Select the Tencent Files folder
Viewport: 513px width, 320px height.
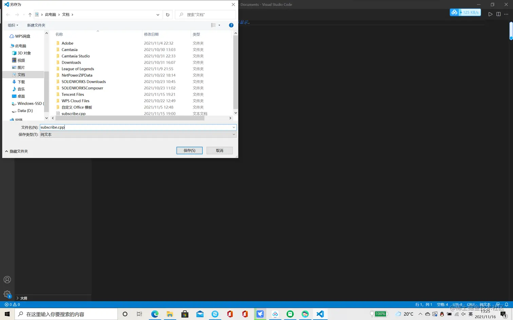[x=73, y=94]
